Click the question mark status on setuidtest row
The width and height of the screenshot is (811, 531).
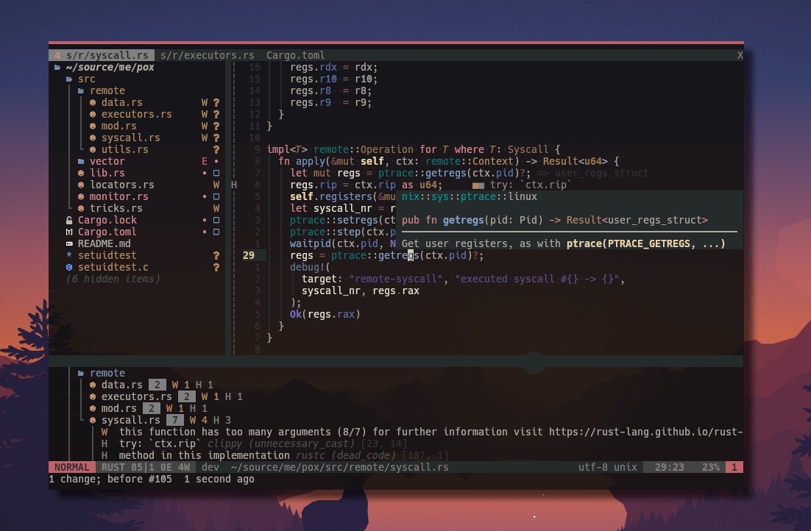(x=216, y=255)
